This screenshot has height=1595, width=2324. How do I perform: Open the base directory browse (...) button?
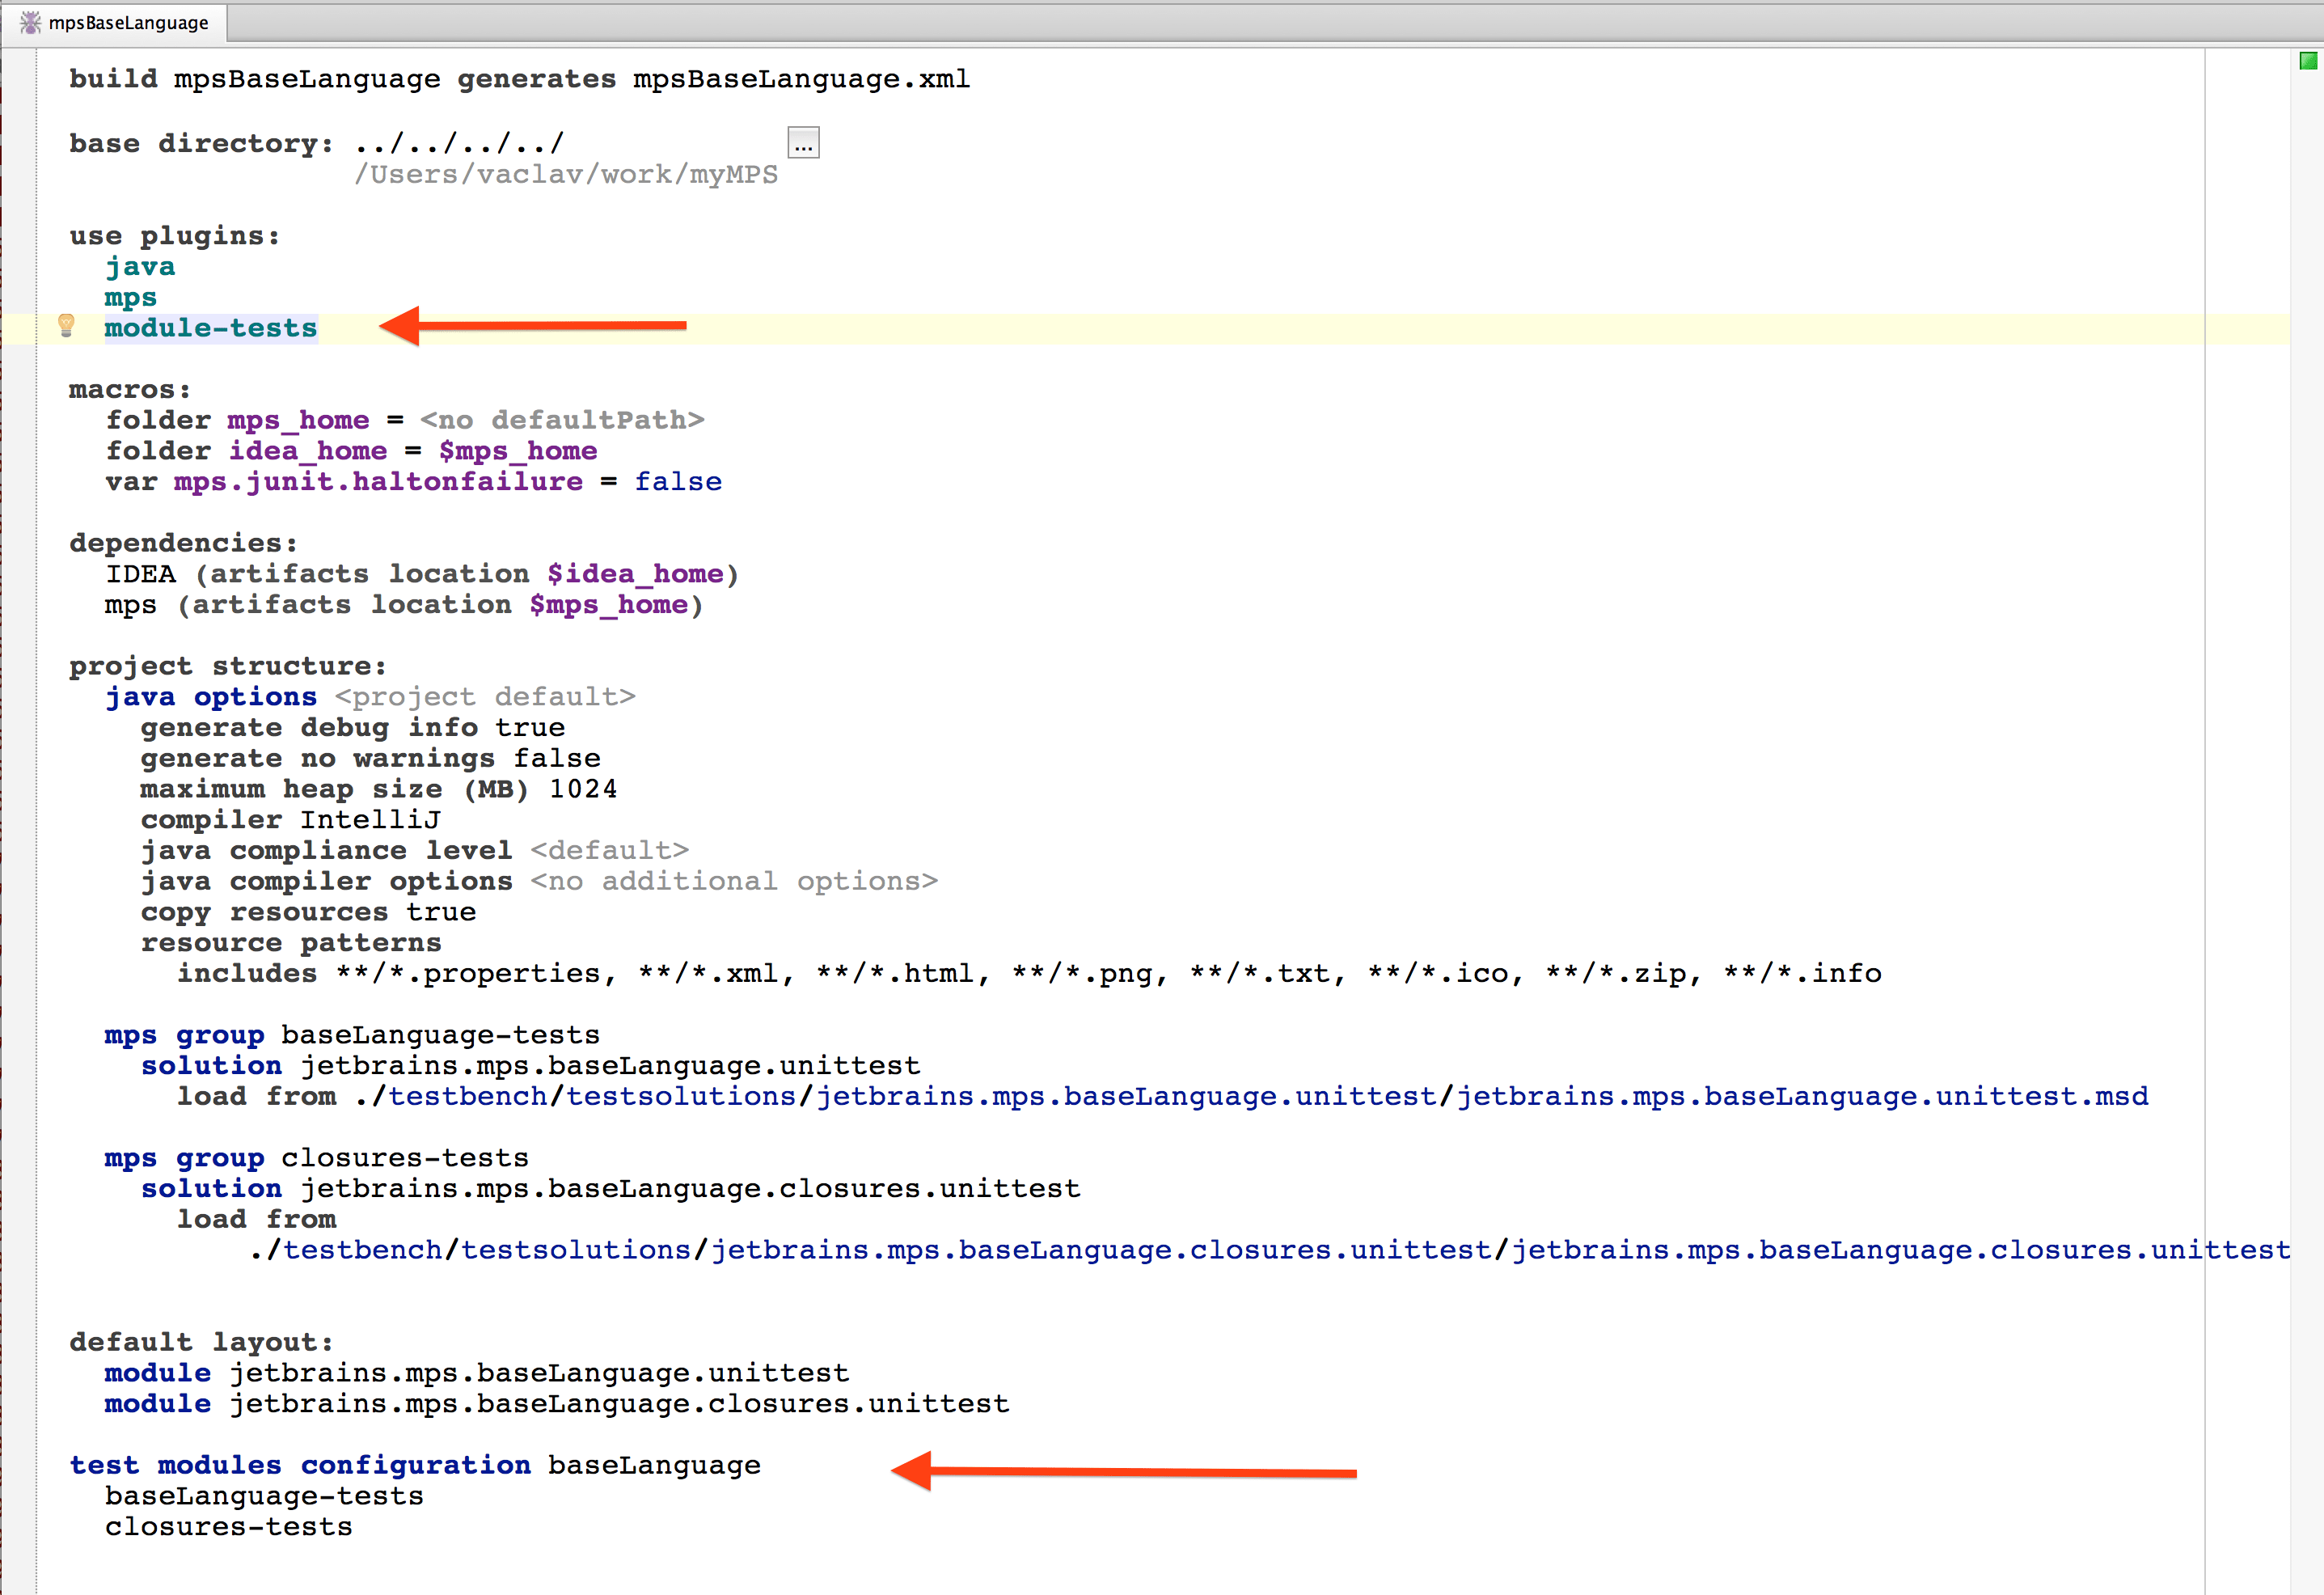[803, 143]
